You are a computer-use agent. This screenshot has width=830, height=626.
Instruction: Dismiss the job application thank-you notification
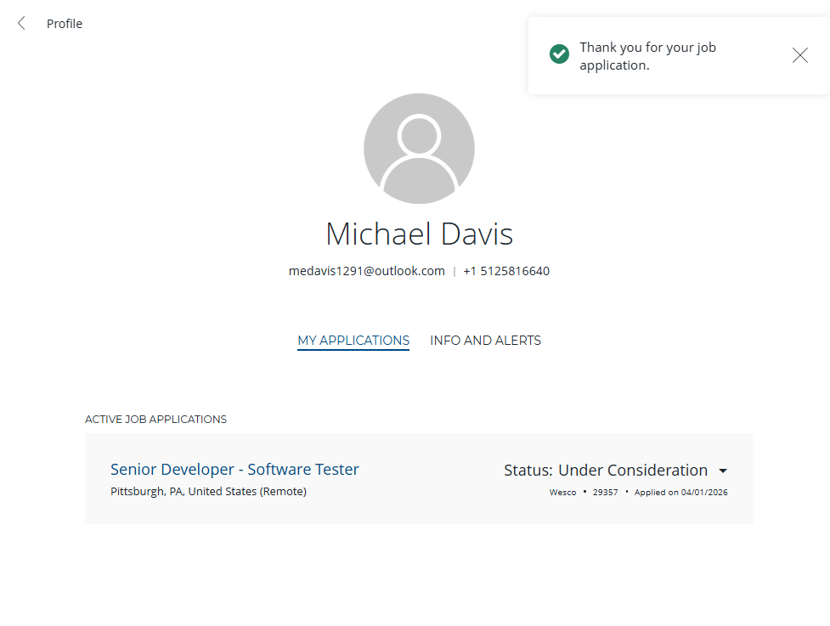coord(799,55)
